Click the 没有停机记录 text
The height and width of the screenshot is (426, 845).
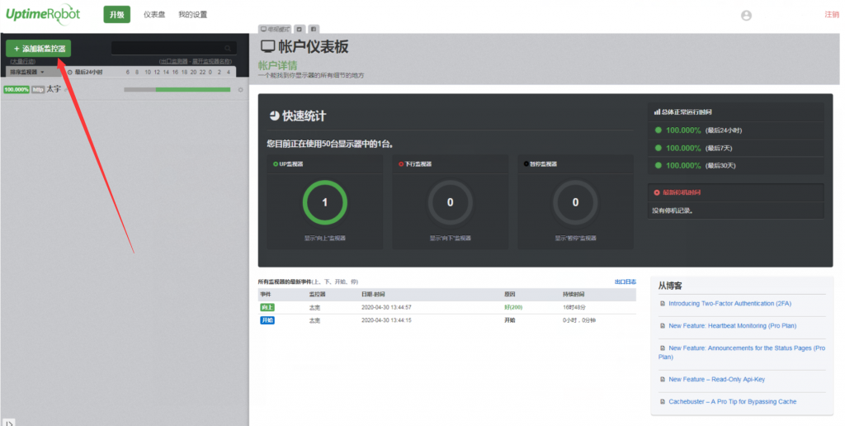[673, 211]
